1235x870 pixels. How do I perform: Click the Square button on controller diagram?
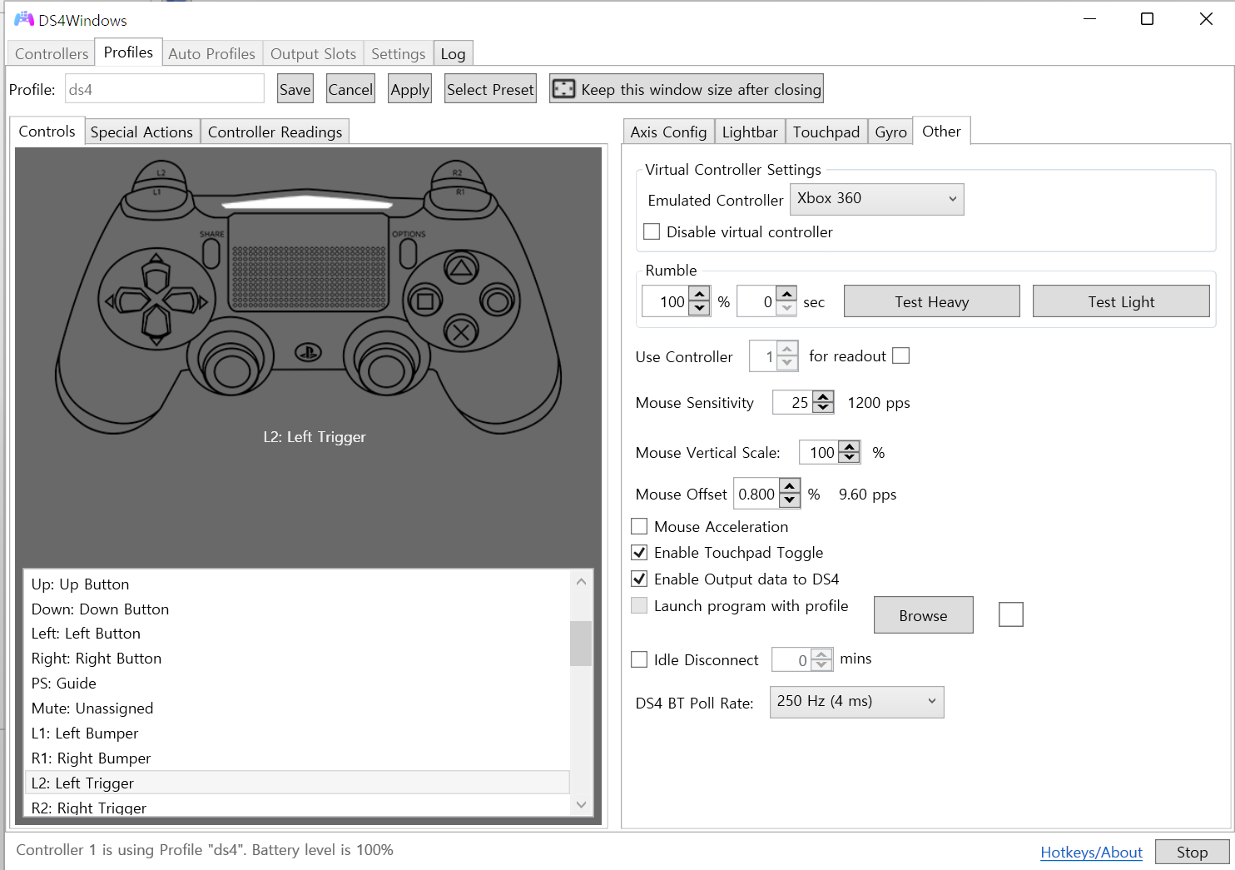[x=424, y=301]
